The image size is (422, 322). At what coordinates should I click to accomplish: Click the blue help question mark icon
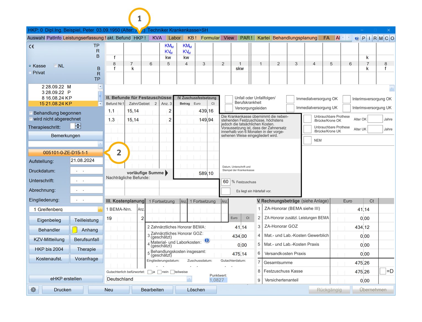(x=357, y=38)
